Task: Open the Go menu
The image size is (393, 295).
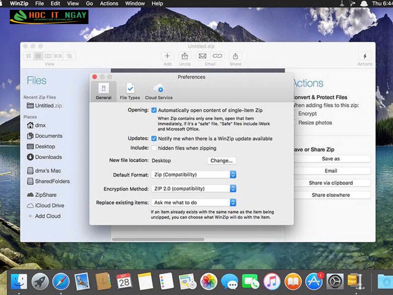Action: (89, 3)
